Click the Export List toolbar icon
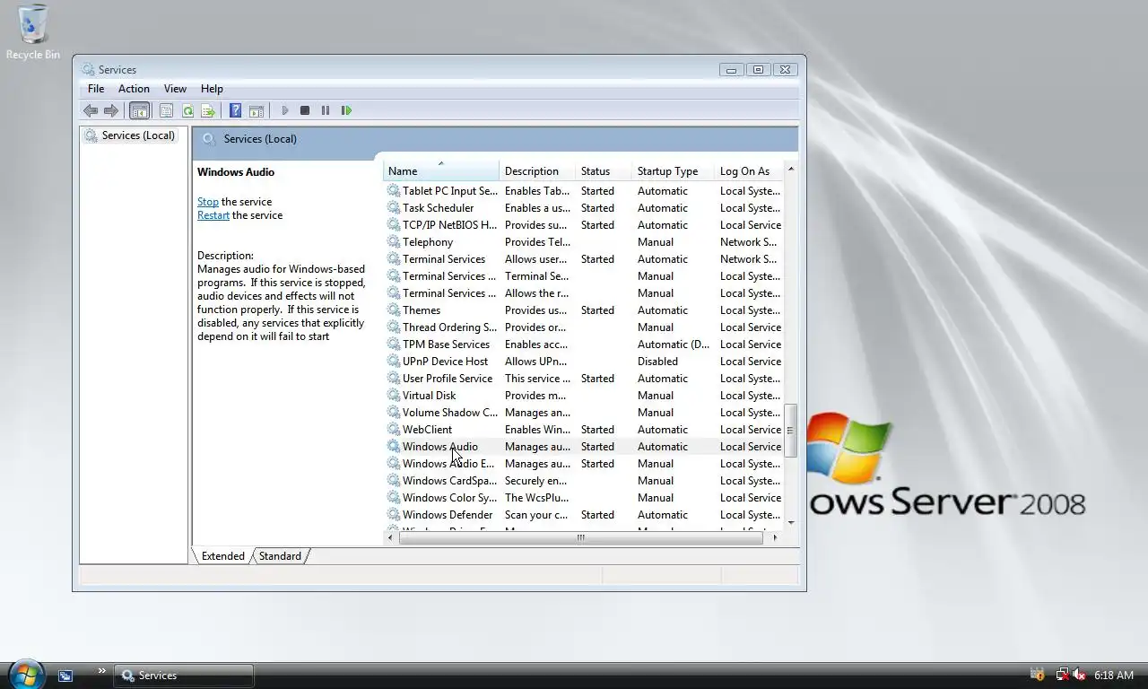The image size is (1148, 689). coord(208,110)
